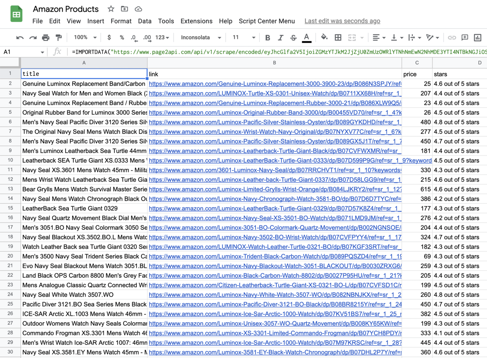Click 'Last edit was seconds ago' link
This screenshot has height=358, width=487.
click(342, 21)
